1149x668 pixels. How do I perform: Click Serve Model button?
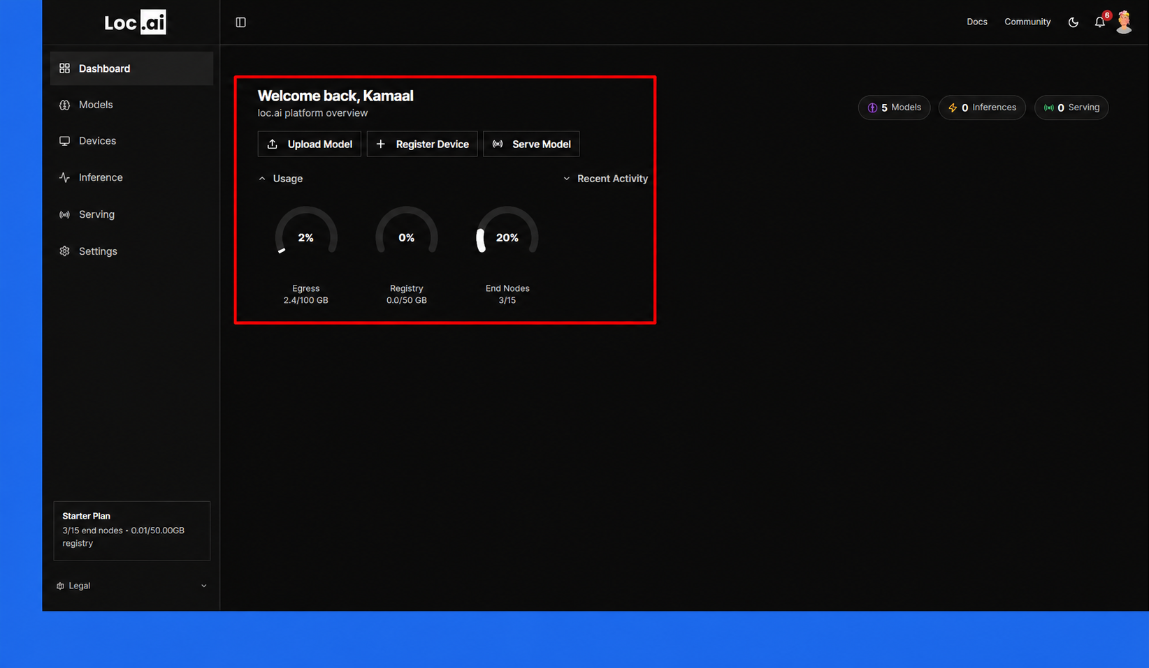pos(531,144)
